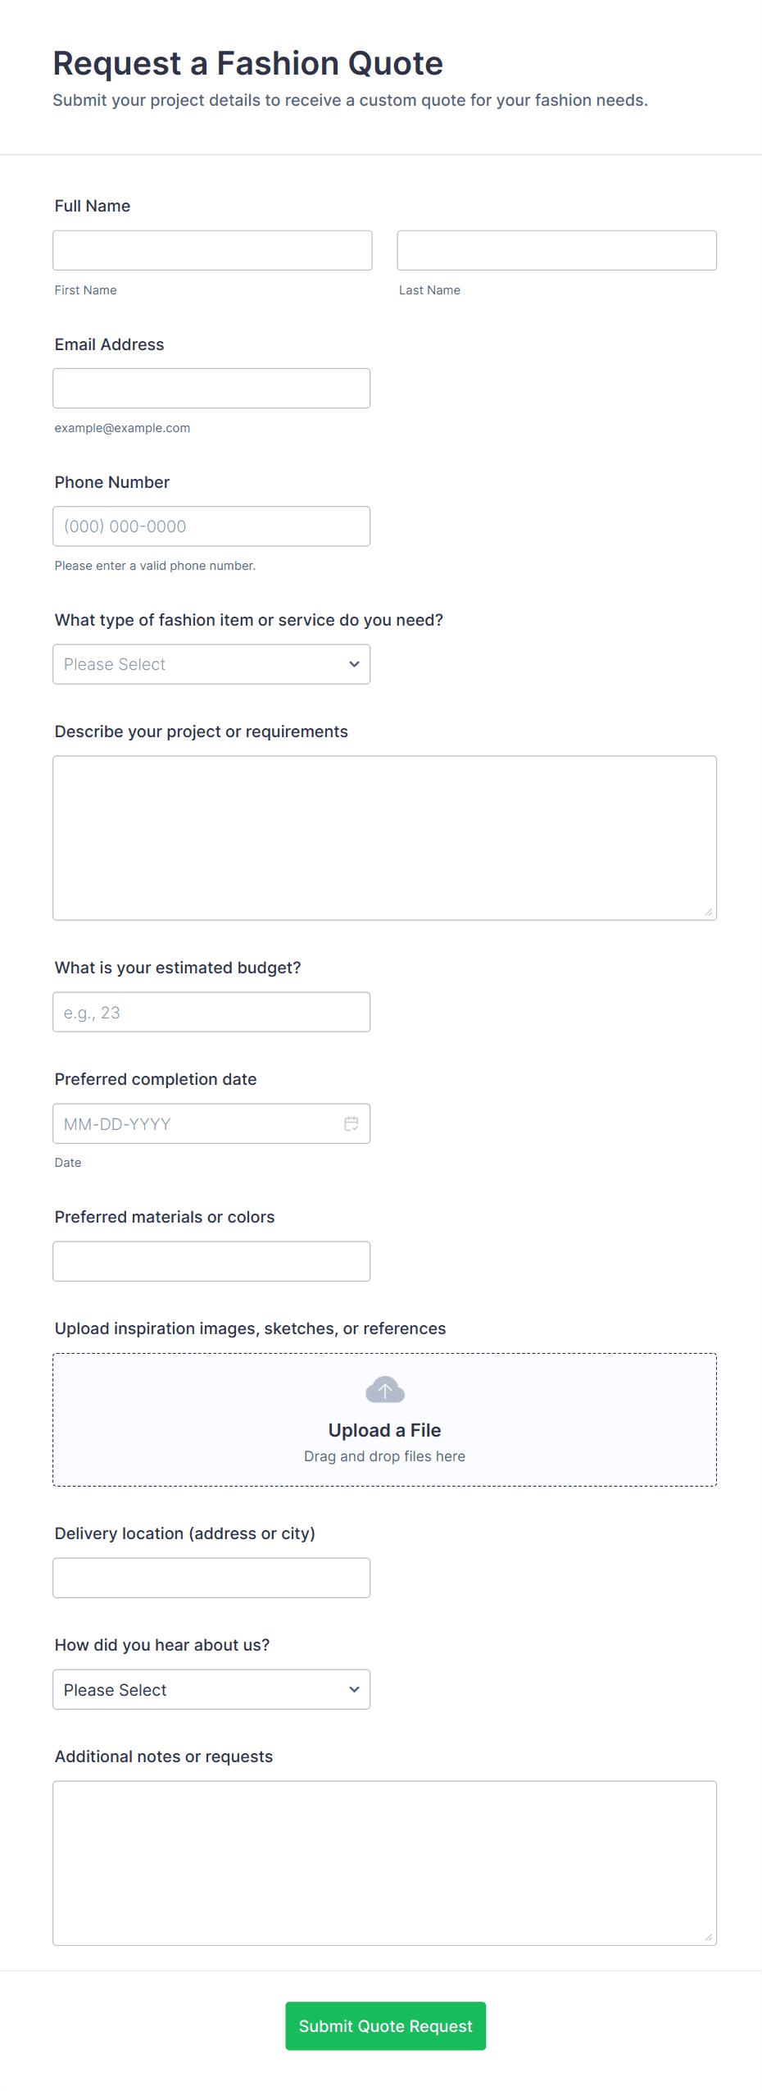This screenshot has height=2091, width=762.
Task: Click the preferred materials or colors field
Action: (x=211, y=1261)
